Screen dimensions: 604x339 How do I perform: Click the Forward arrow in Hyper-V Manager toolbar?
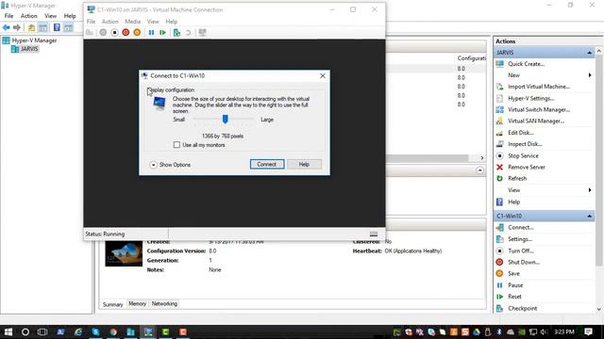pyautogui.click(x=17, y=27)
